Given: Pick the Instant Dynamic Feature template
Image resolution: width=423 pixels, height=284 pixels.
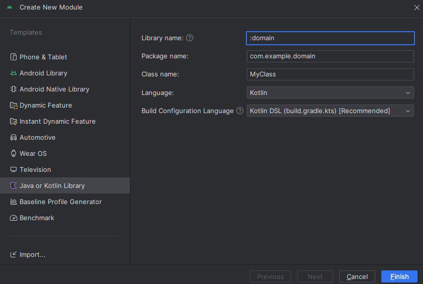Looking at the screenshot, I should coord(65,121).
